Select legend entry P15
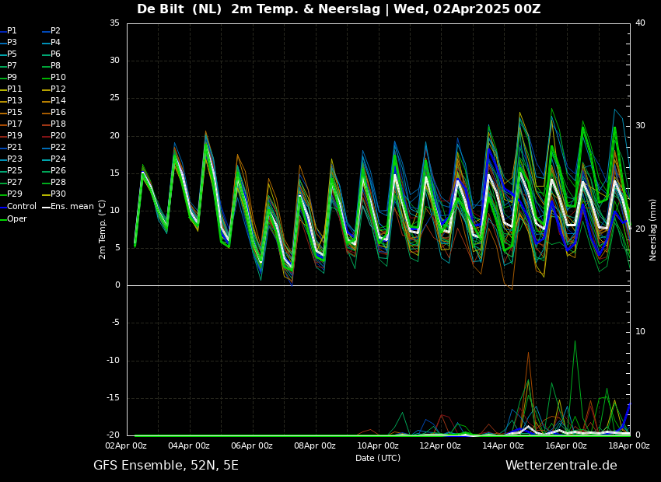 [x=11, y=113]
